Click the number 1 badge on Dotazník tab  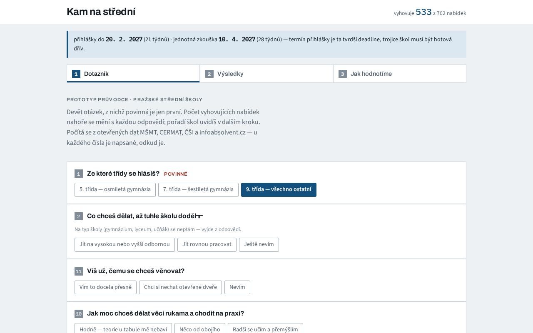coord(76,74)
